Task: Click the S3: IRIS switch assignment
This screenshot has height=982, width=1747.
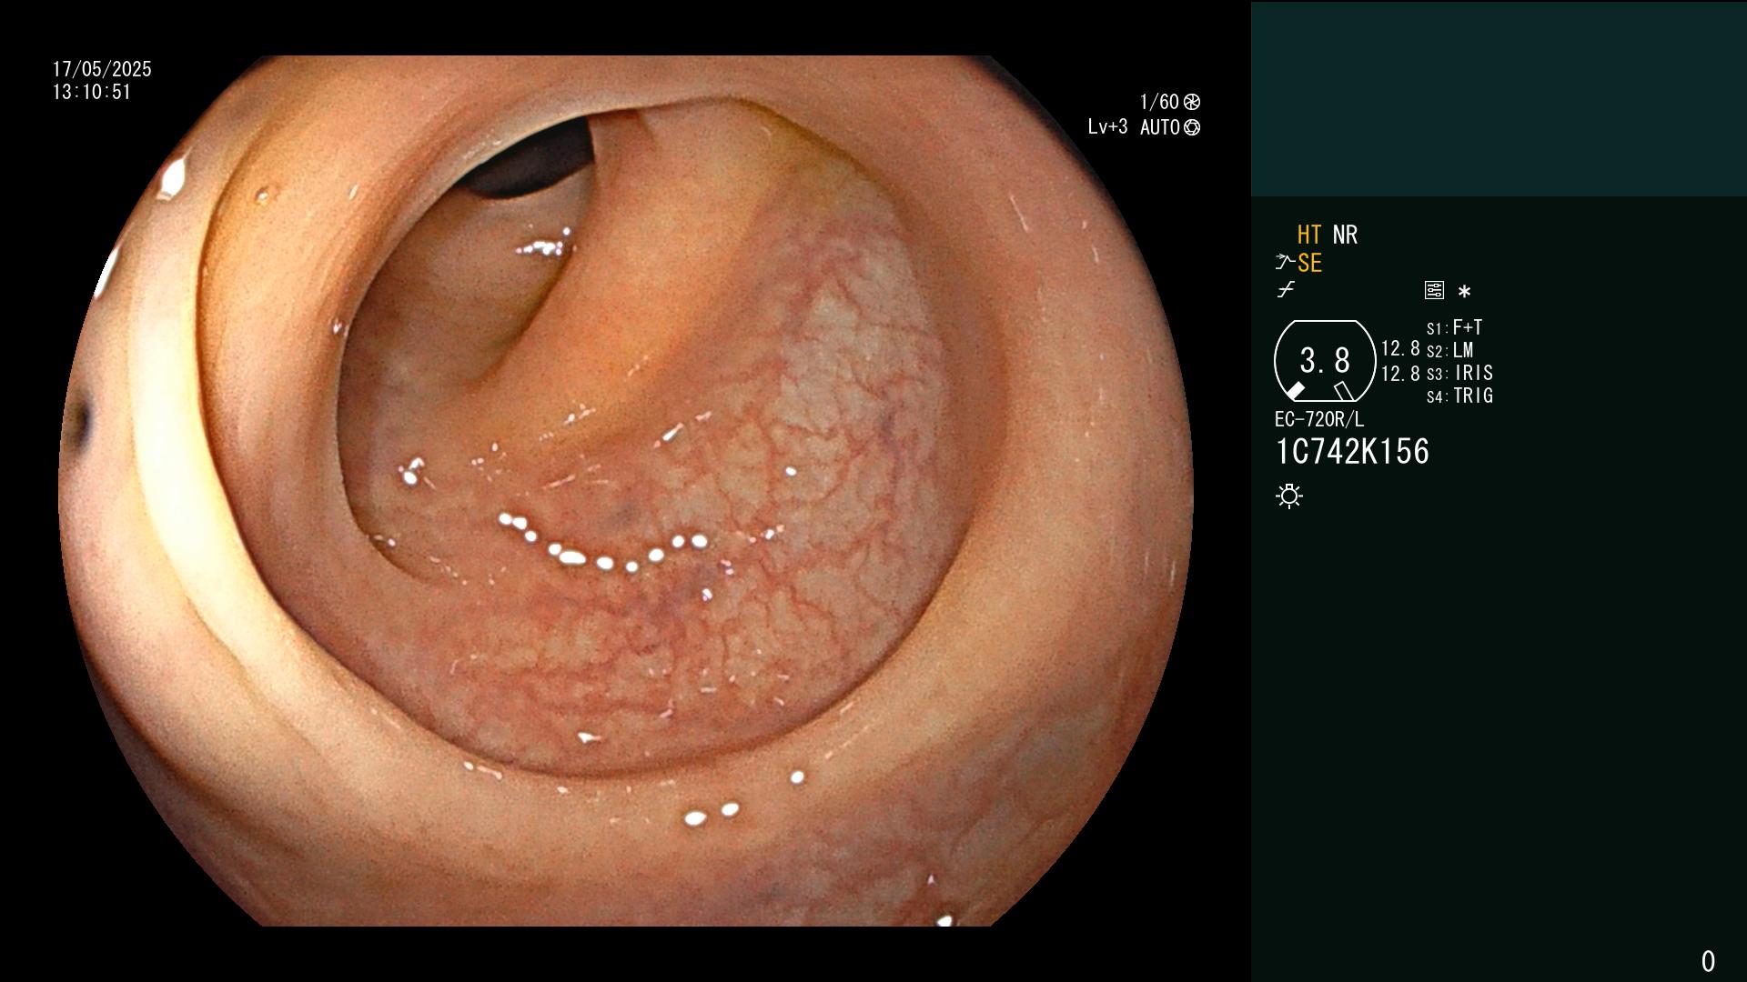Action: (x=1459, y=373)
